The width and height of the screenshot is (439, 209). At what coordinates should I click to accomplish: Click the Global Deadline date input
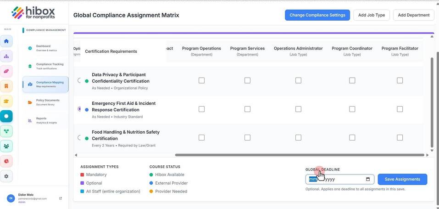coord(339,179)
